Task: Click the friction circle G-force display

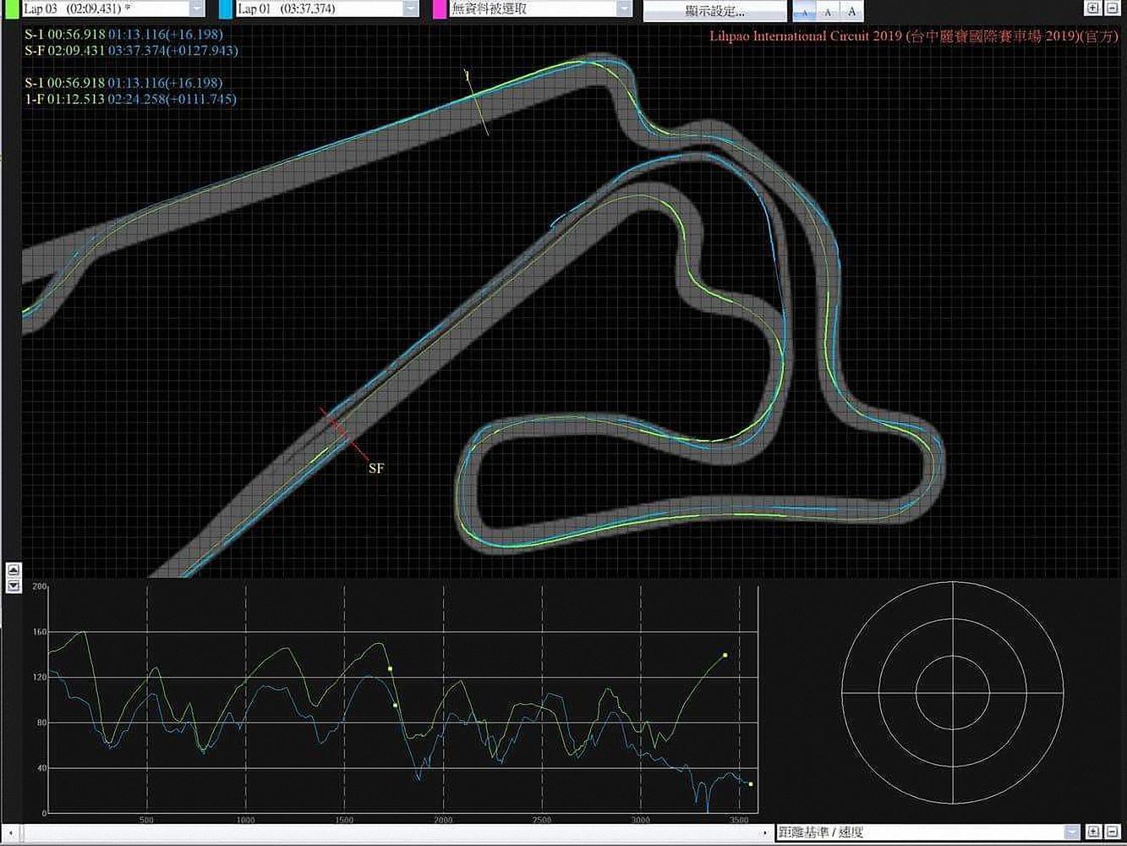Action: pyautogui.click(x=953, y=693)
